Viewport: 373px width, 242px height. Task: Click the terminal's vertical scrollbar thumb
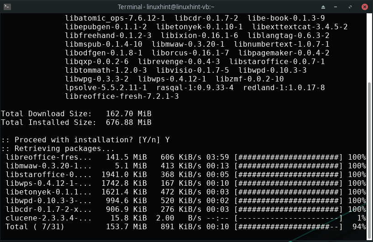pos(369,161)
